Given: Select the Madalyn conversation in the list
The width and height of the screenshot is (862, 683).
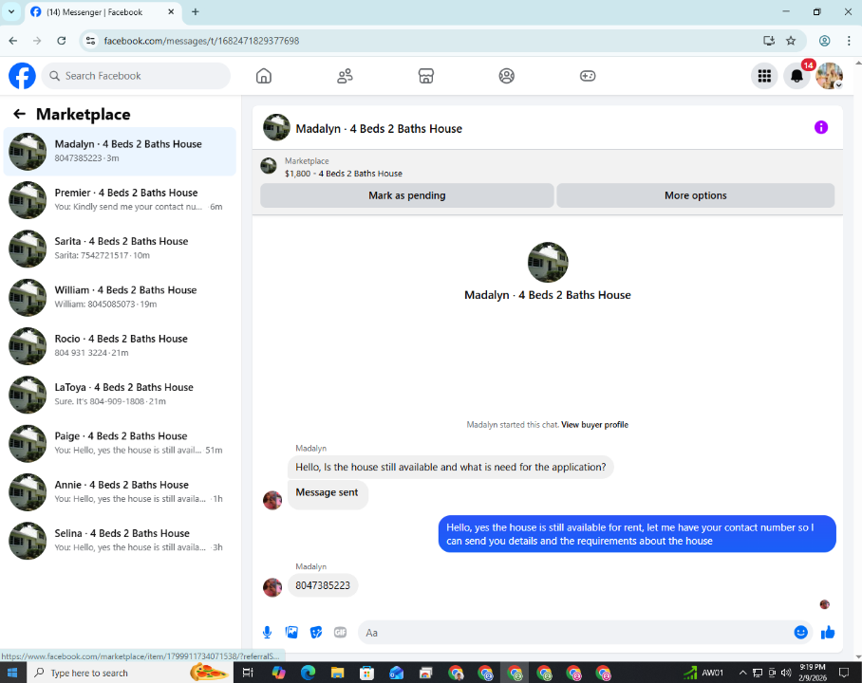Looking at the screenshot, I should 120,151.
